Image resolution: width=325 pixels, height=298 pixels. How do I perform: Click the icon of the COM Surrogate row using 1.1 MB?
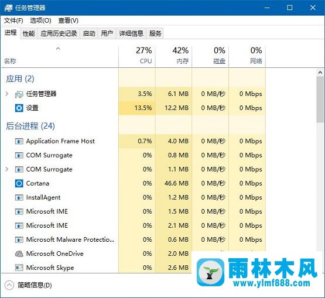tap(19, 169)
